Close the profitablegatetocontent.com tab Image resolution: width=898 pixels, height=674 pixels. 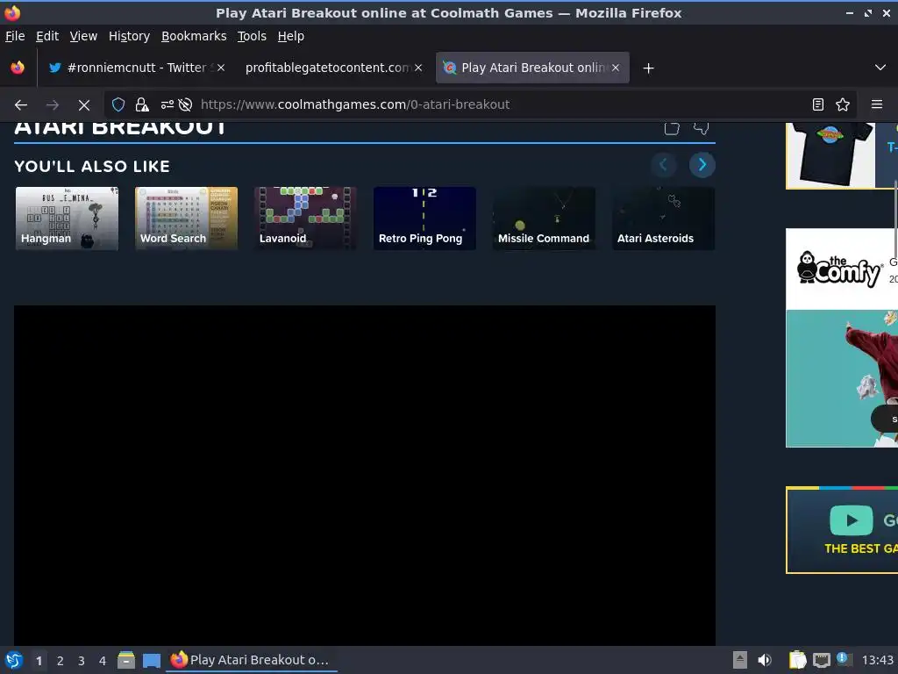pos(418,68)
